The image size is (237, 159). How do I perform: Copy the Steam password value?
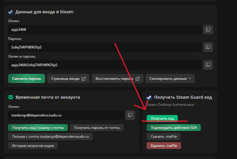pos(208,47)
